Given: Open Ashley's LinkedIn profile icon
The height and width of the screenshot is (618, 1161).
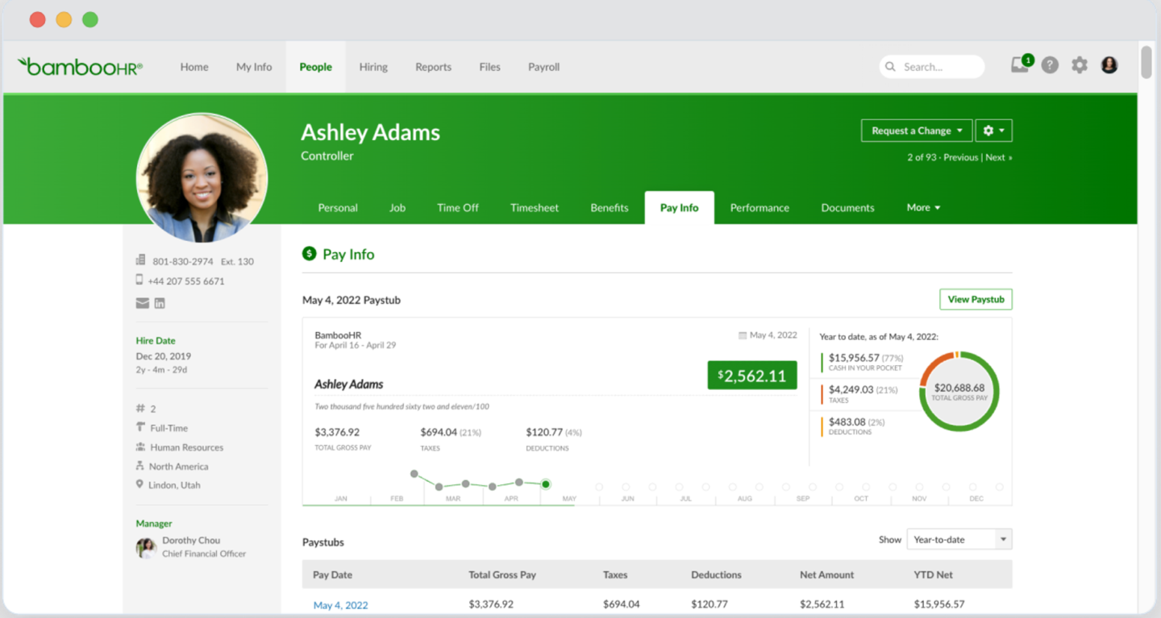Looking at the screenshot, I should click(x=160, y=303).
